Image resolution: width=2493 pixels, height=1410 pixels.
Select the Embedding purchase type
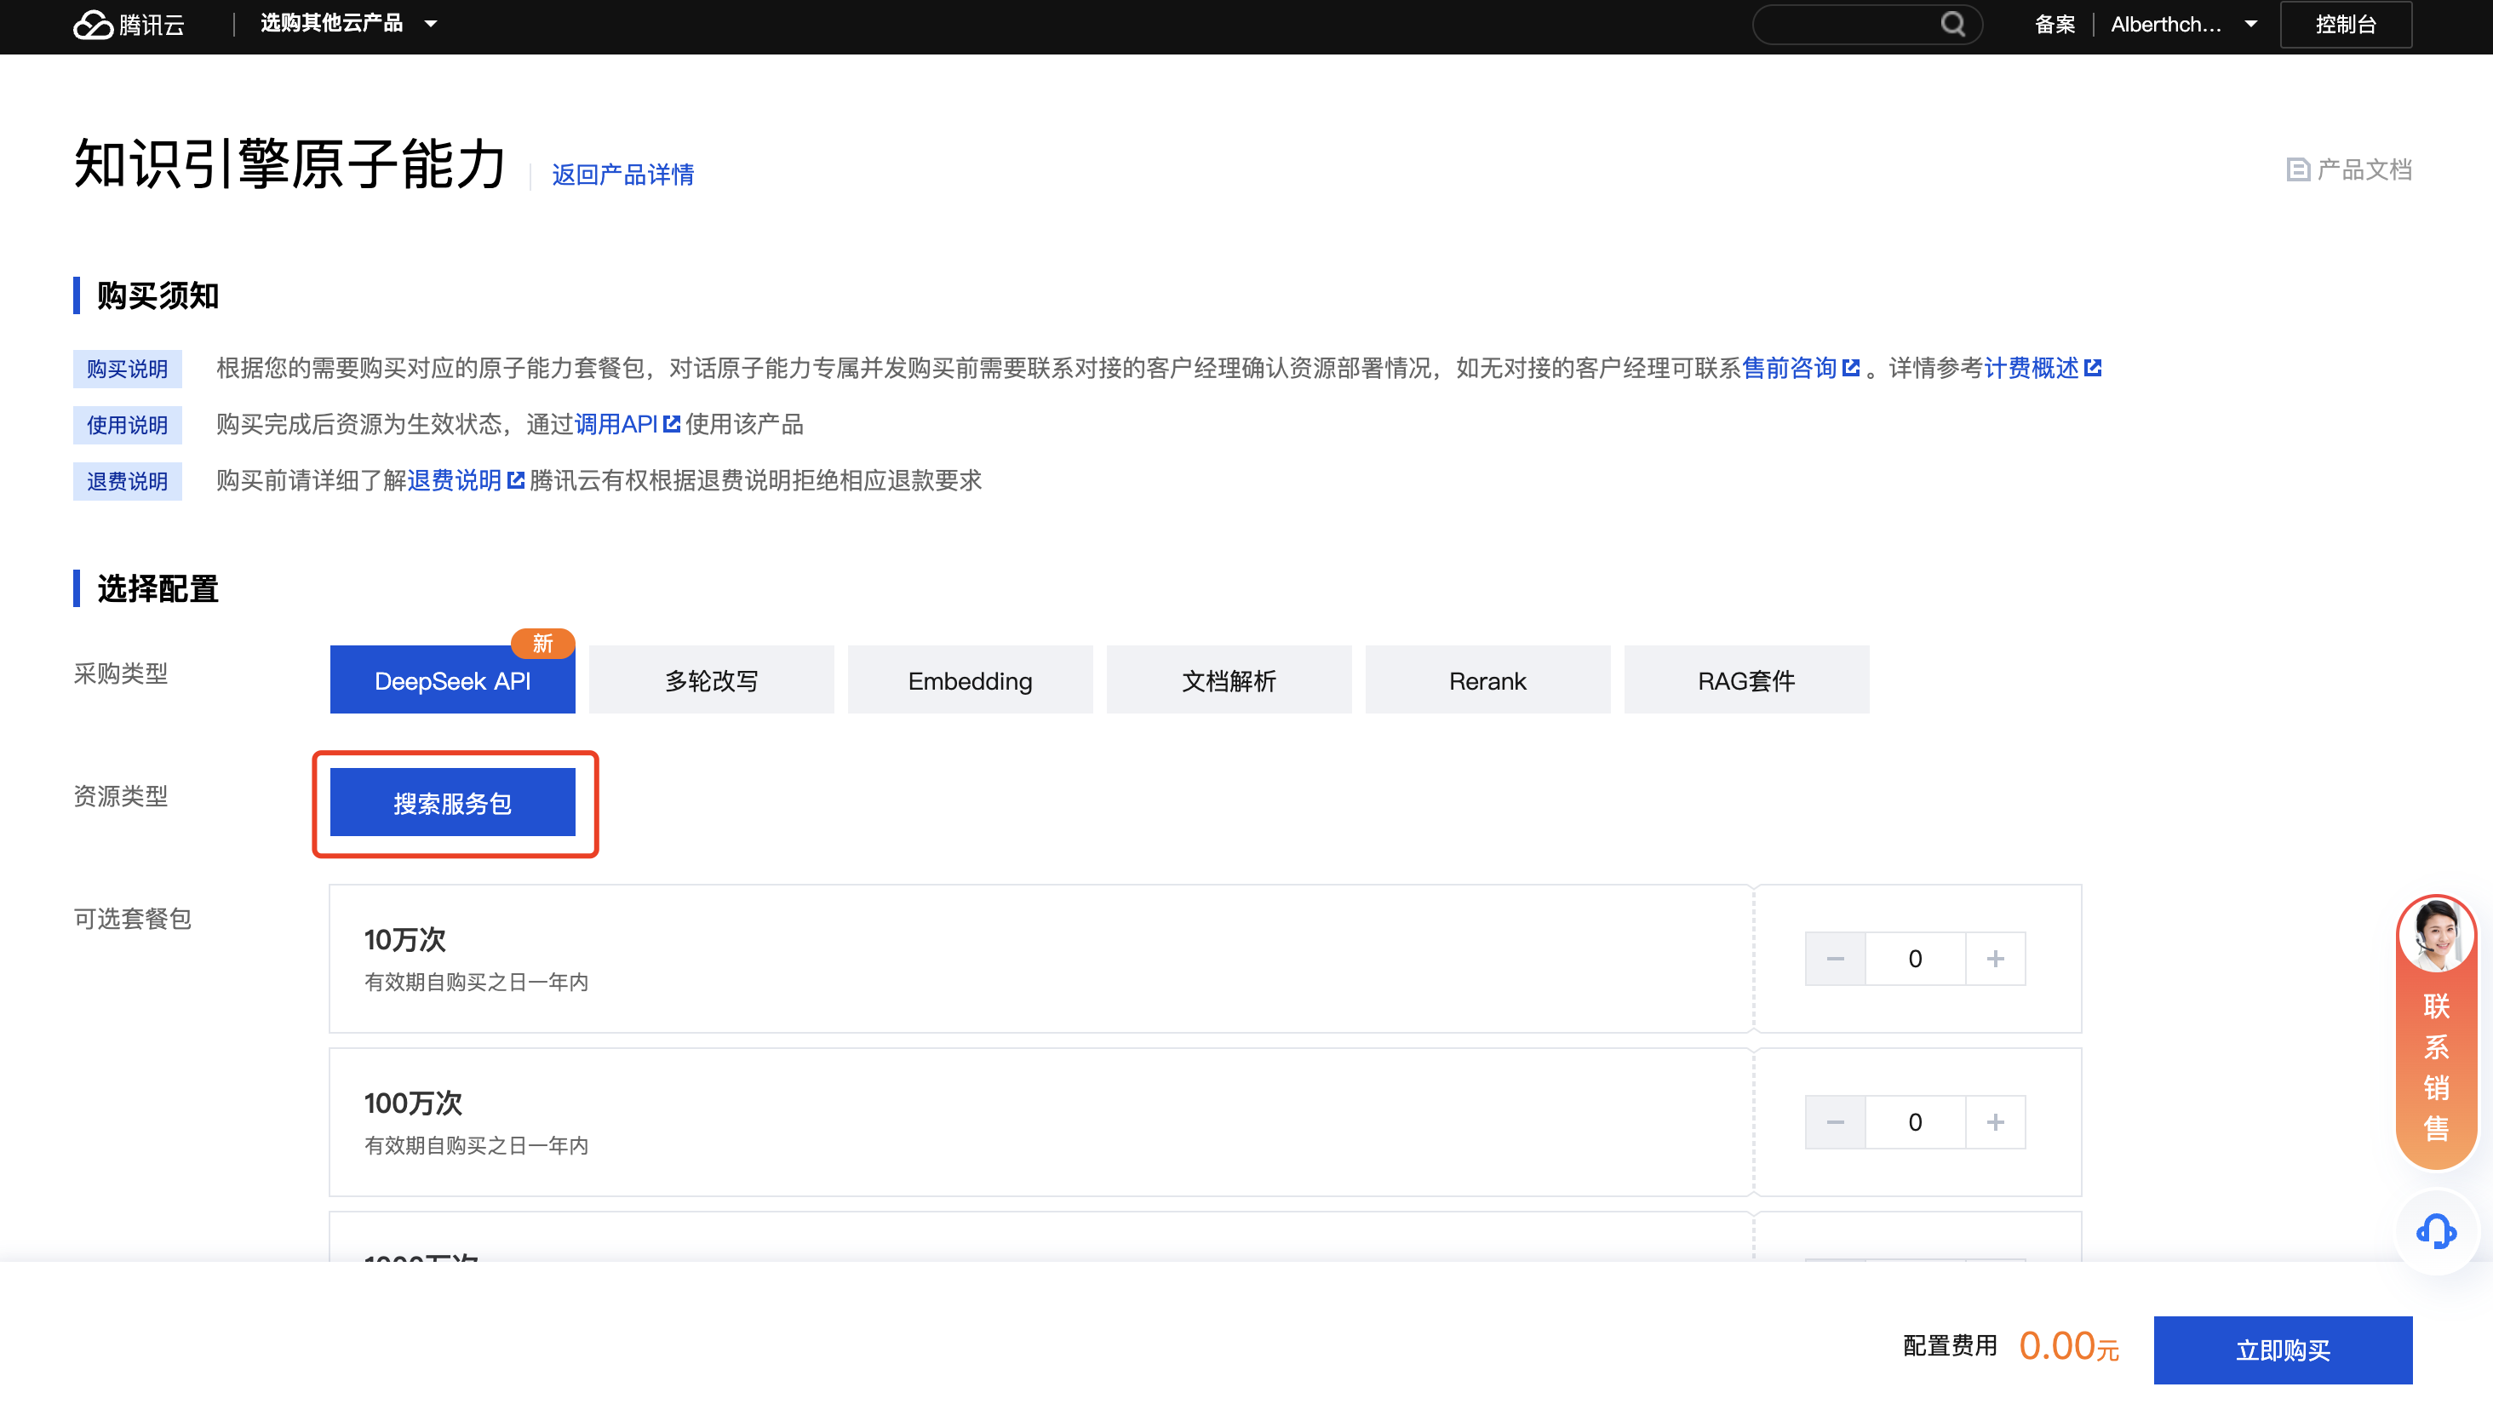[x=969, y=681]
